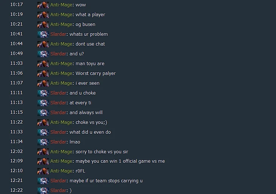Click message 'maybe if ur team stops carrying u'
Screen dimensions: 276x194
[106, 181]
